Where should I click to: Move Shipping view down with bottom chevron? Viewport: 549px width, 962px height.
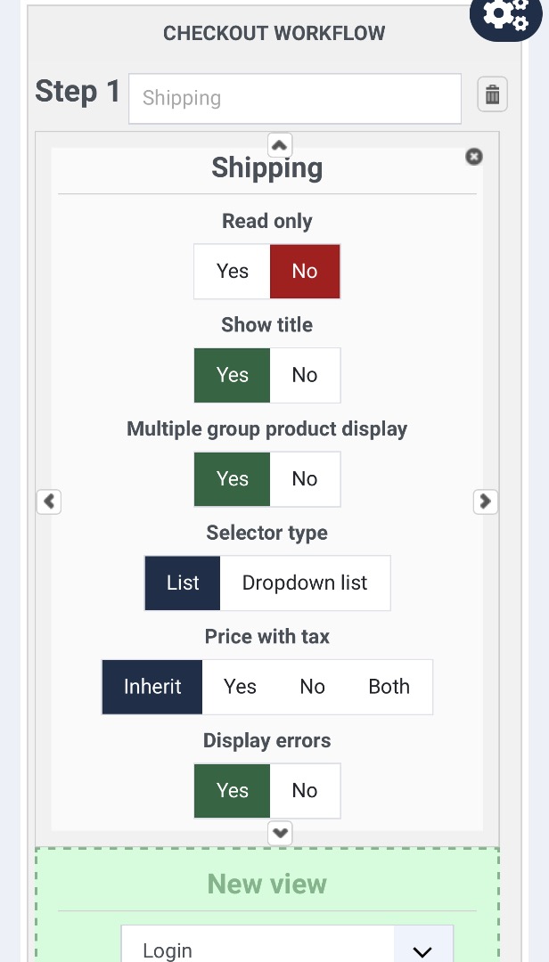click(280, 833)
